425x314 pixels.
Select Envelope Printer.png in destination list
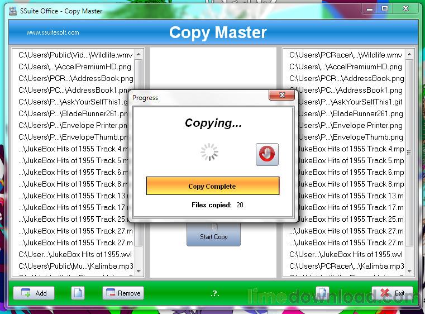(351, 125)
